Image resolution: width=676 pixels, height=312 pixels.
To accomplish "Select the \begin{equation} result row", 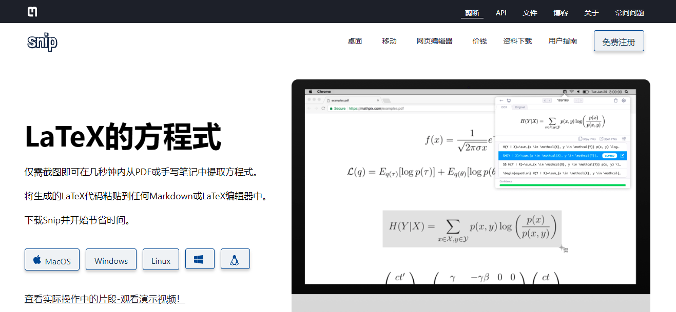I will coord(563,173).
